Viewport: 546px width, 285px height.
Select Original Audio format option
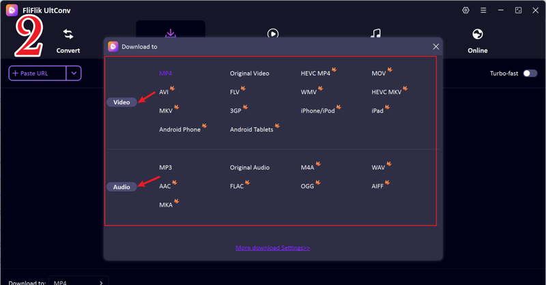tap(250, 168)
